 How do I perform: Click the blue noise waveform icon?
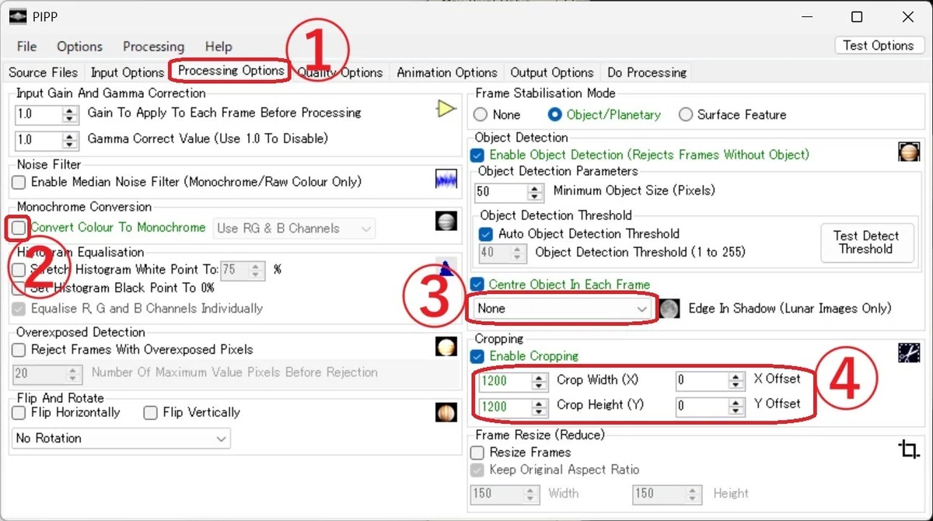click(x=446, y=180)
